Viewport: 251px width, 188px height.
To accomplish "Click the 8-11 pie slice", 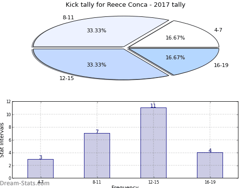I will [x=97, y=32].
